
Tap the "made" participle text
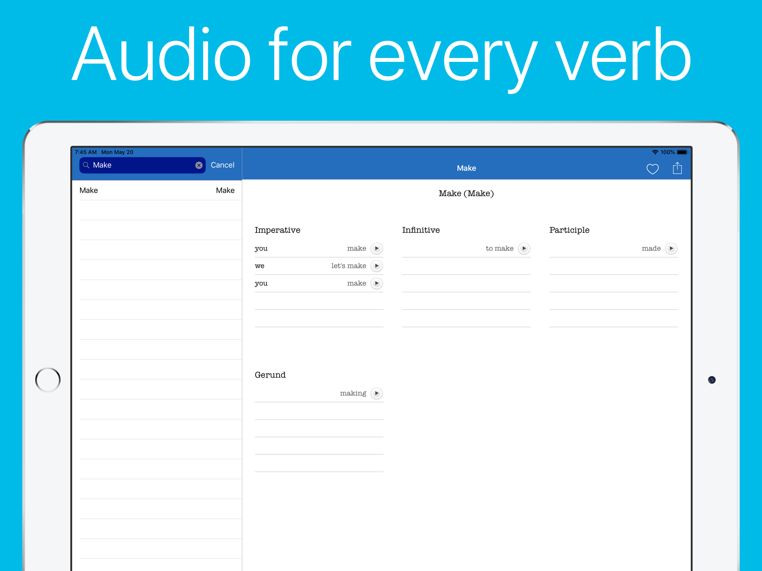tap(651, 248)
